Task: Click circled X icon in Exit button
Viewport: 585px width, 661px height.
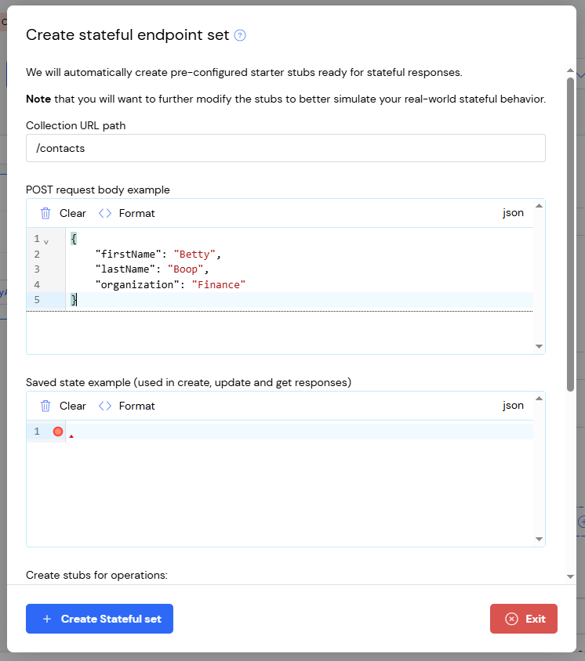Action: click(511, 619)
